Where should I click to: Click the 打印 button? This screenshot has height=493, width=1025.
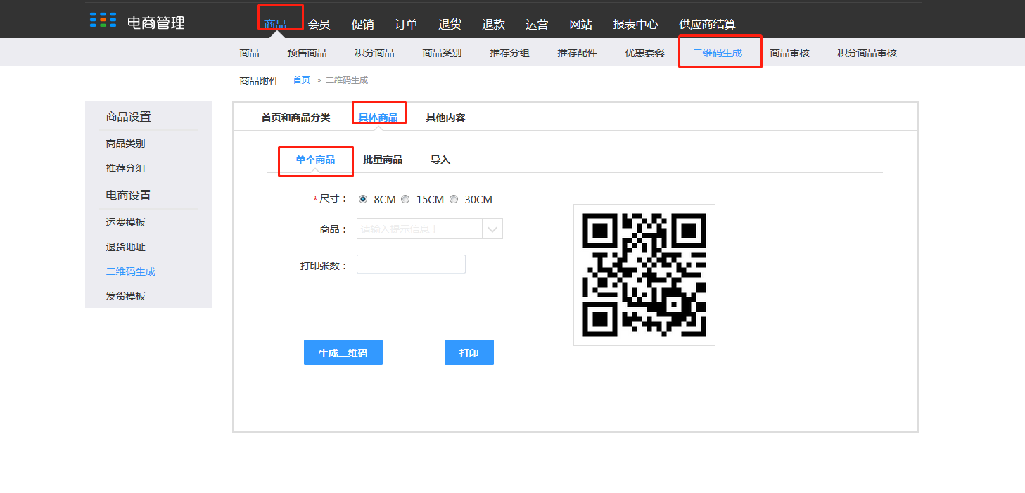469,352
